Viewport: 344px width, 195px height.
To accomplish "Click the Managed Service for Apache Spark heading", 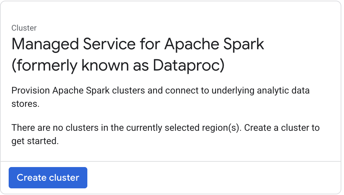I will pos(138,44).
